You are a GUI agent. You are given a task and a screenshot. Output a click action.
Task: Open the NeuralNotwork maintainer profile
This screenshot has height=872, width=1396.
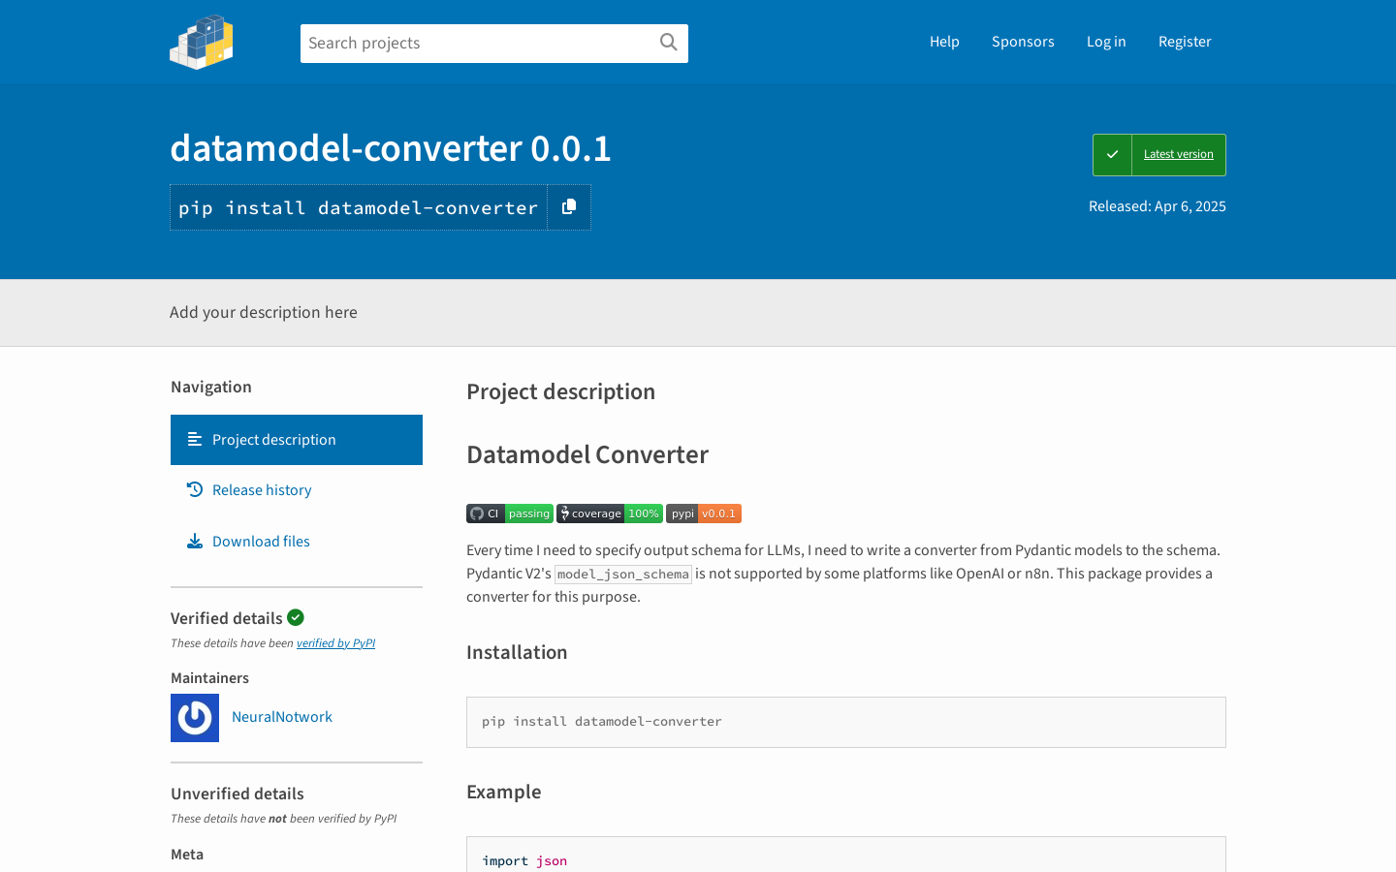click(282, 717)
